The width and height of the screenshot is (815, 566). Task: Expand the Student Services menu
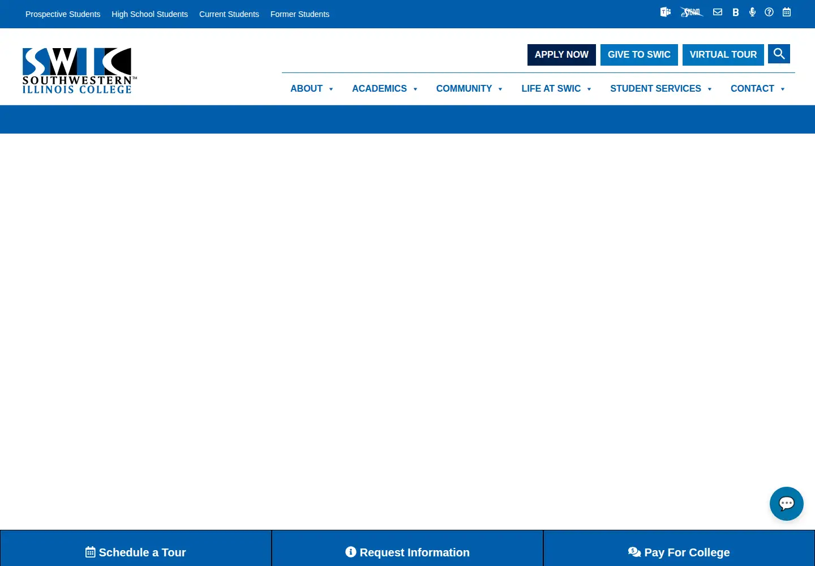pos(661,89)
